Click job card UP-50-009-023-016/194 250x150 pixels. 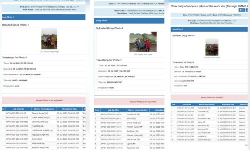pyautogui.click(x=185, y=108)
